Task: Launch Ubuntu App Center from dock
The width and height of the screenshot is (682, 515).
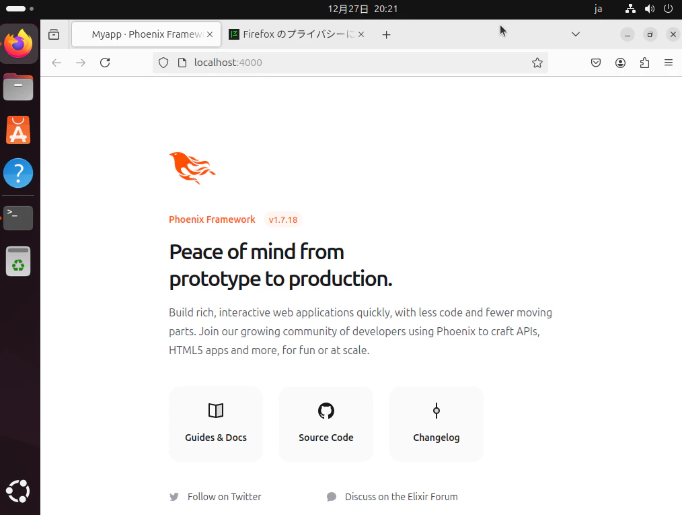Action: [18, 130]
